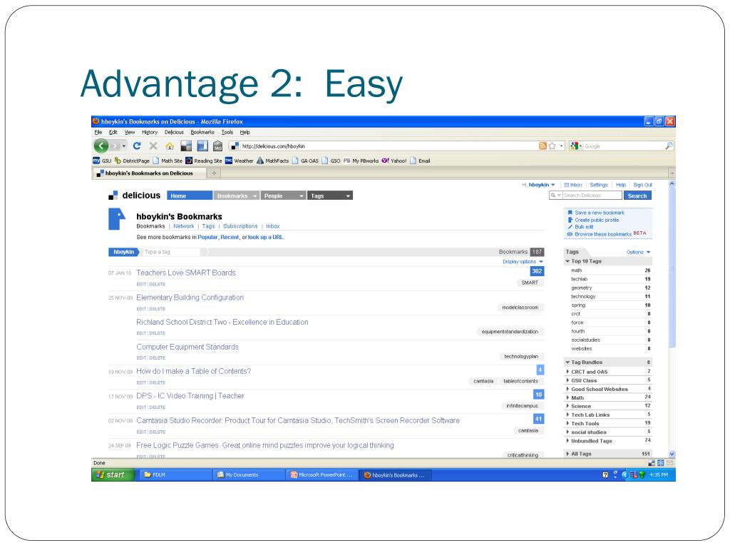Click the Type a tag field
Viewport: 730px width, 548px height.
click(x=171, y=252)
